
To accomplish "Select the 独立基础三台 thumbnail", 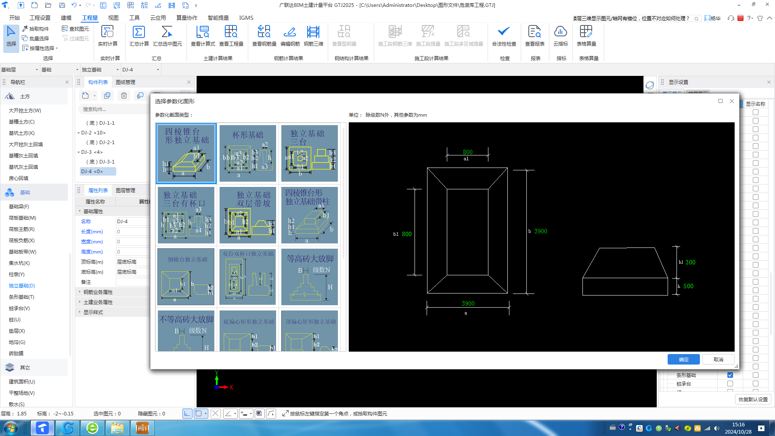I will [x=310, y=153].
